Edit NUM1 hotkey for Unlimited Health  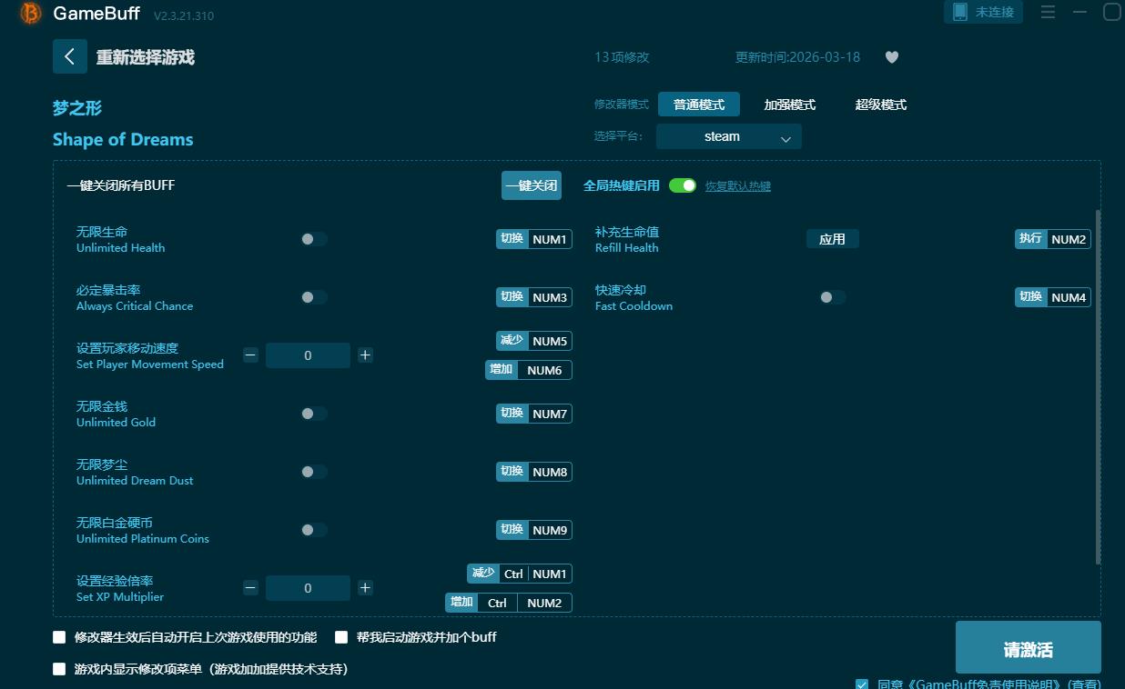pyautogui.click(x=550, y=239)
